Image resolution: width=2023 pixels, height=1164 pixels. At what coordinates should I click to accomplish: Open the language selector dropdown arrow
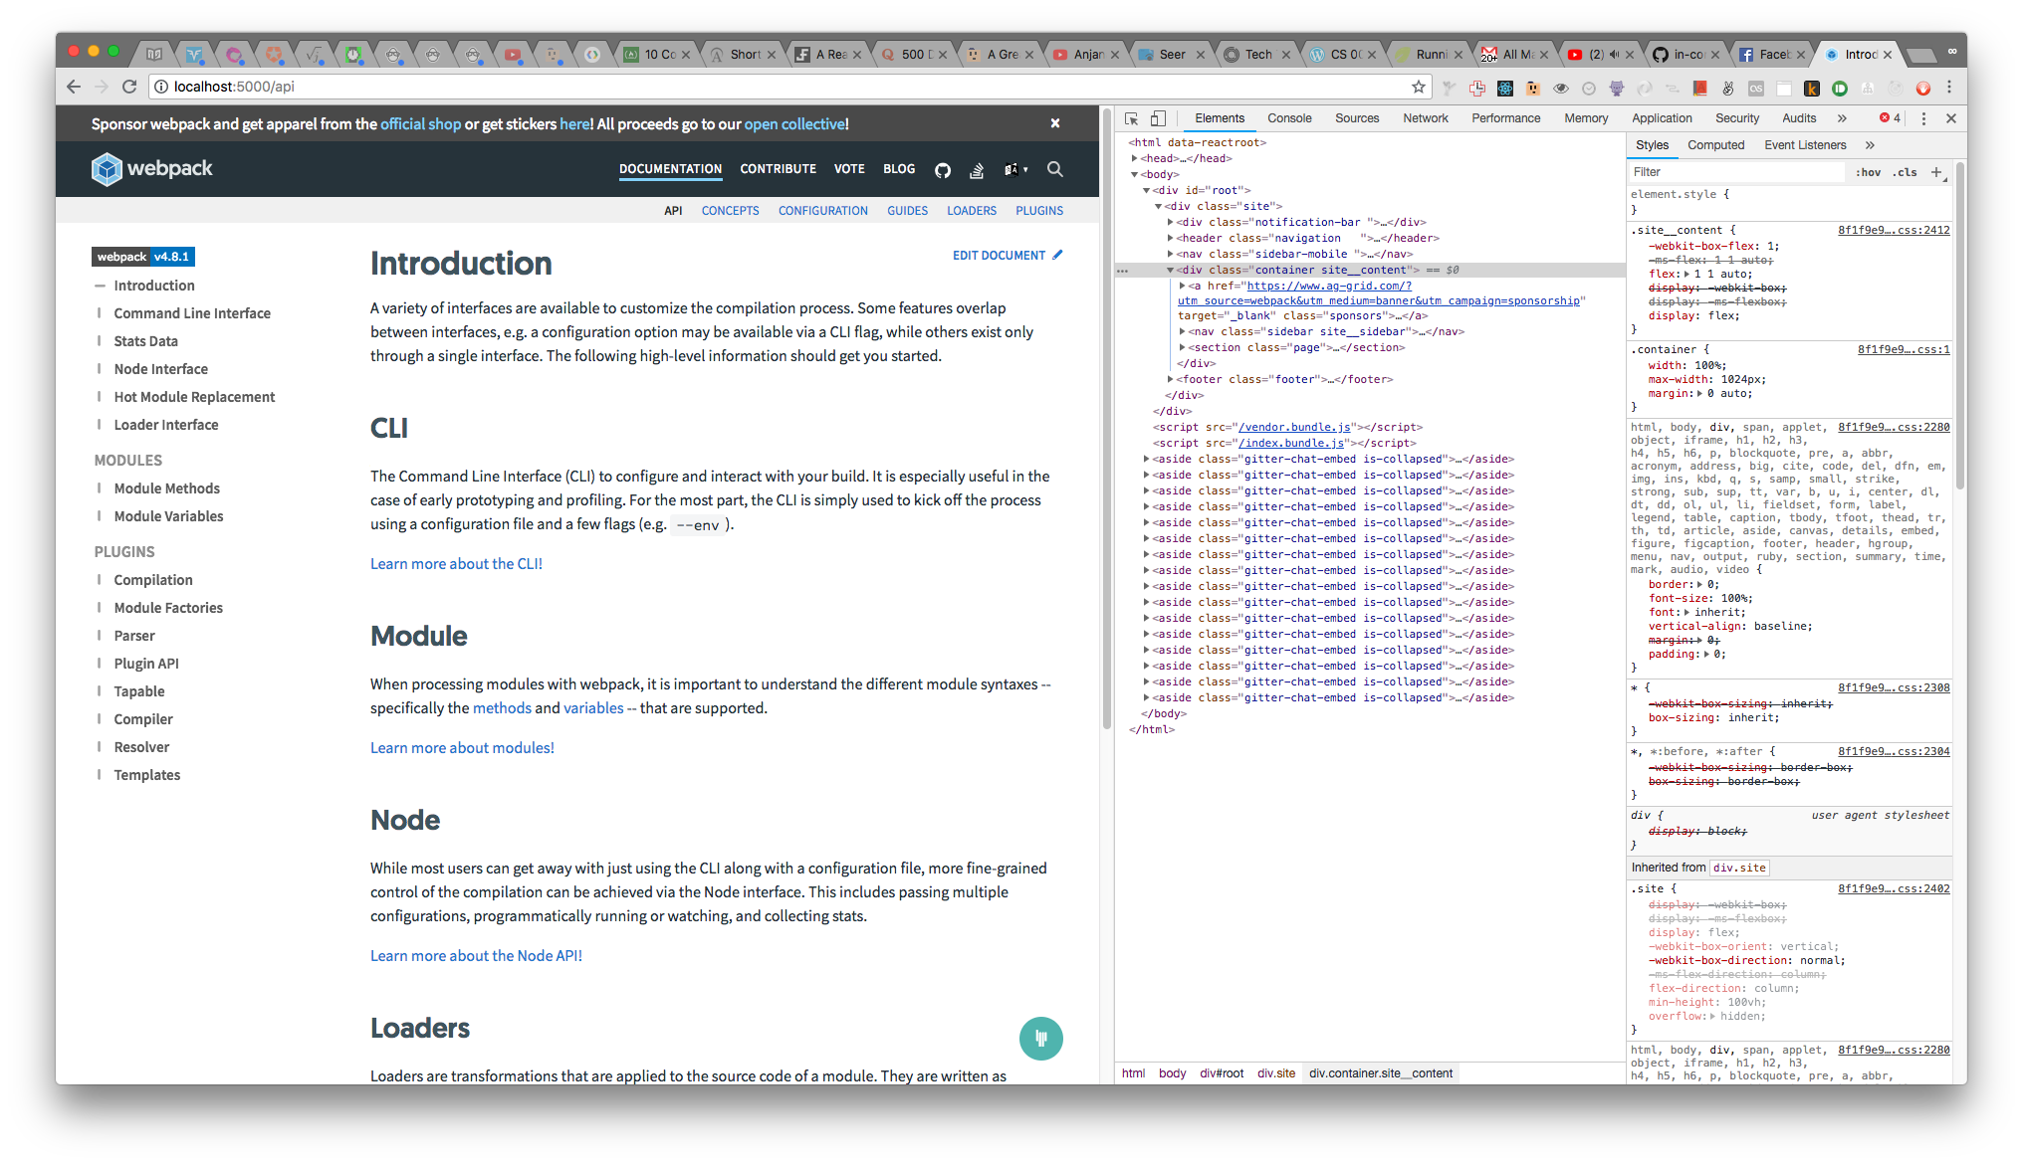point(1028,170)
